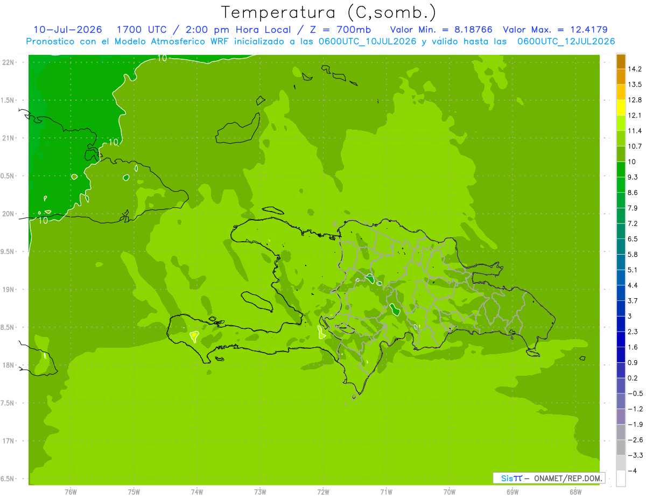The height and width of the screenshot is (499, 646).
Task: Click the "10.7" legend value
Action: pyautogui.click(x=635, y=146)
